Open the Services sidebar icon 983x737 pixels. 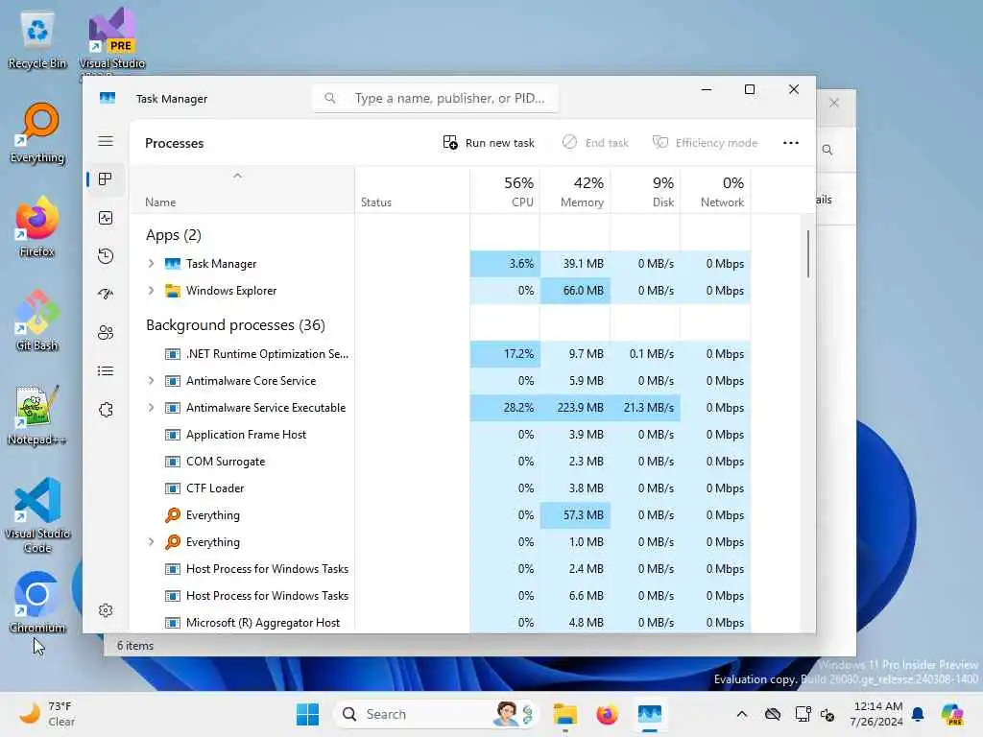click(x=106, y=410)
